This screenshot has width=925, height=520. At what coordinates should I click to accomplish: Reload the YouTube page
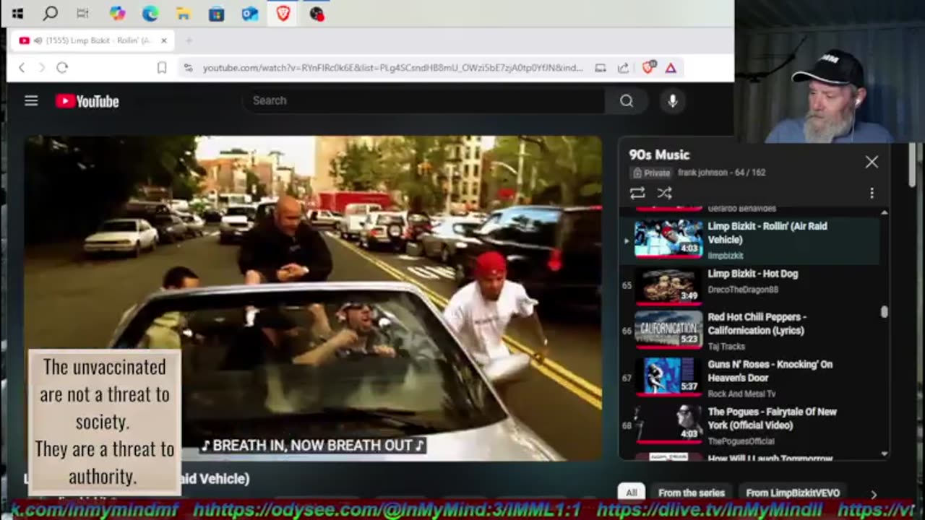(62, 67)
